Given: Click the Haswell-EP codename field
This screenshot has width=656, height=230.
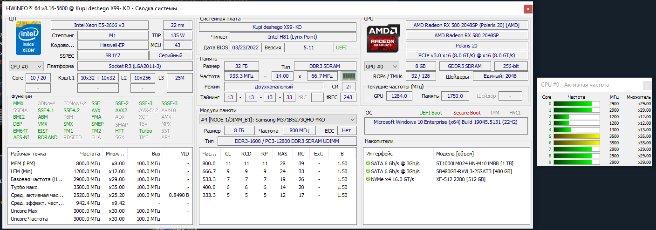Looking at the screenshot, I should pos(112,45).
